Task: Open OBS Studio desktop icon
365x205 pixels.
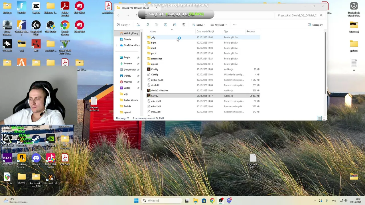Action: pyautogui.click(x=50, y=27)
